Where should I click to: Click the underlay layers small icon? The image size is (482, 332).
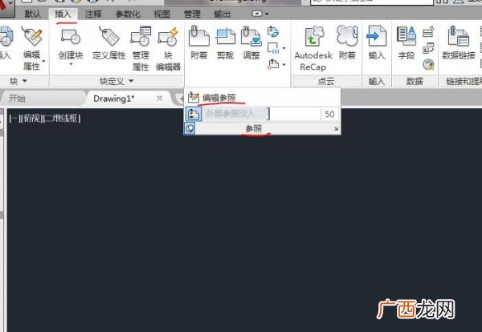tap(273, 31)
